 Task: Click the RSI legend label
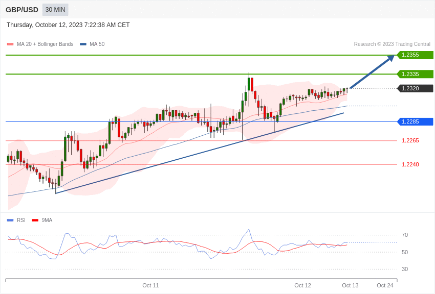[21, 220]
